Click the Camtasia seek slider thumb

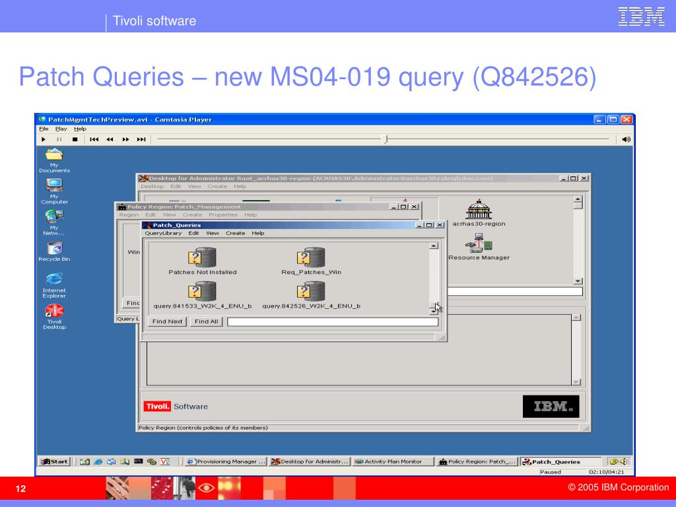click(386, 139)
